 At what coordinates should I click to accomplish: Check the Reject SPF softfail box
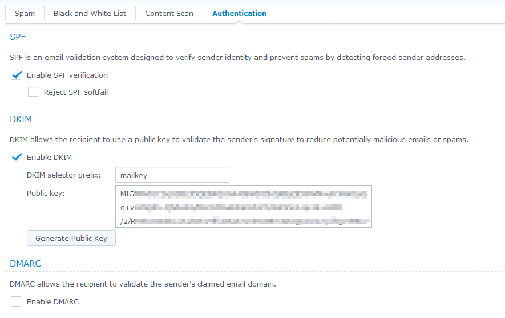(x=33, y=92)
